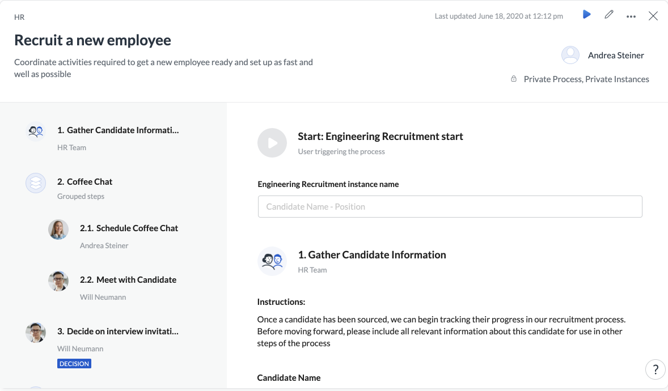
Task: Click the Last updated June 18, 2020 timestamp
Action: click(498, 16)
